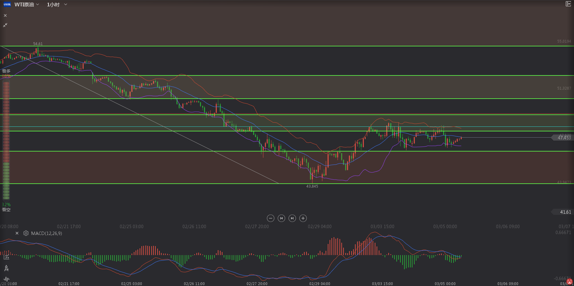
Task: Open the 1小时 timeframe dropdown
Action: 57,4
